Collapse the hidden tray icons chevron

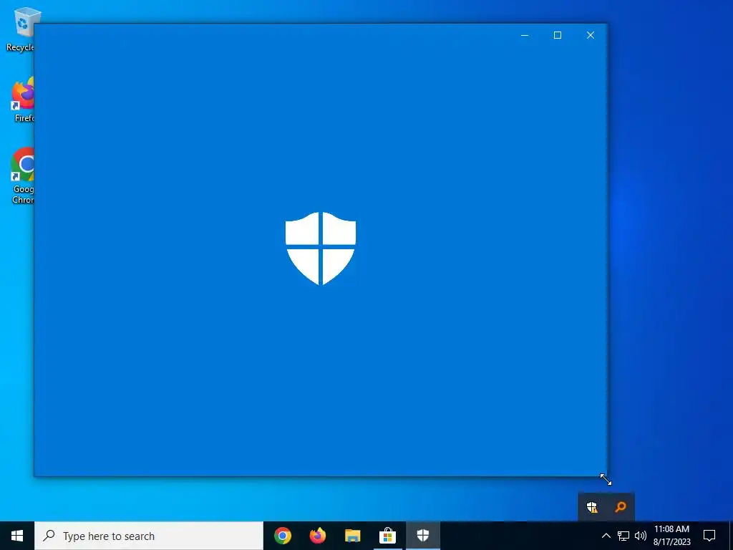(x=606, y=536)
